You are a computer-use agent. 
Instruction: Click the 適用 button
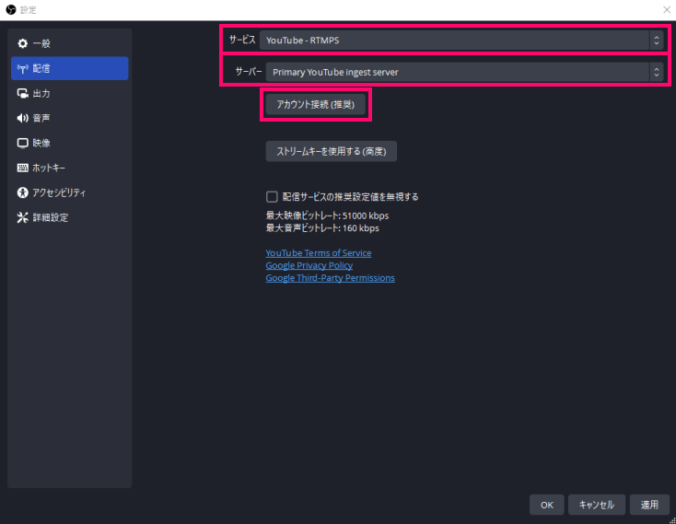click(x=649, y=505)
